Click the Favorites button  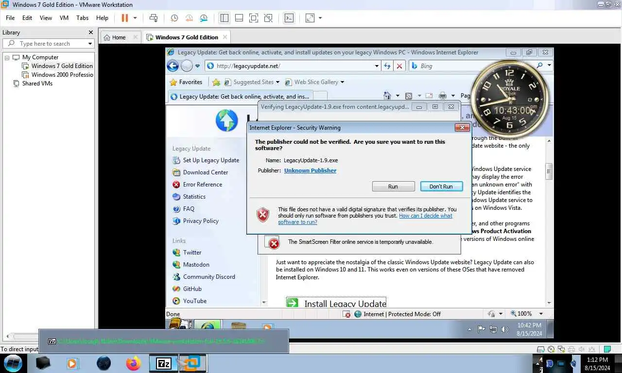(186, 82)
